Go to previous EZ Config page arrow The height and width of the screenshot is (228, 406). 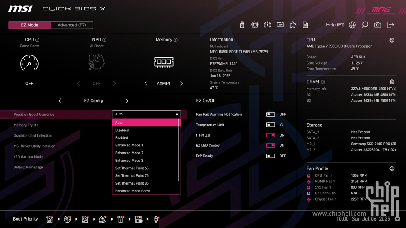tap(60, 101)
